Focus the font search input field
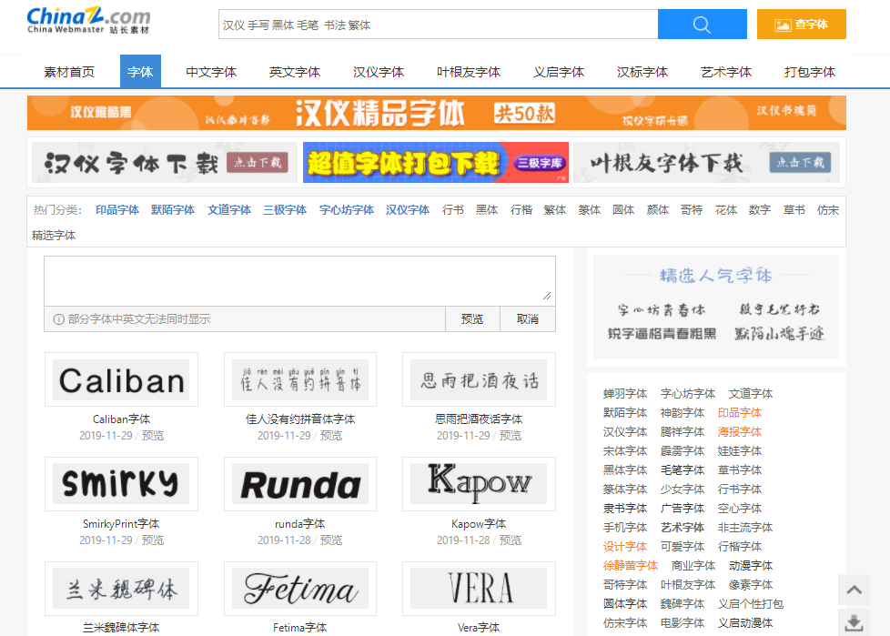 click(438, 25)
